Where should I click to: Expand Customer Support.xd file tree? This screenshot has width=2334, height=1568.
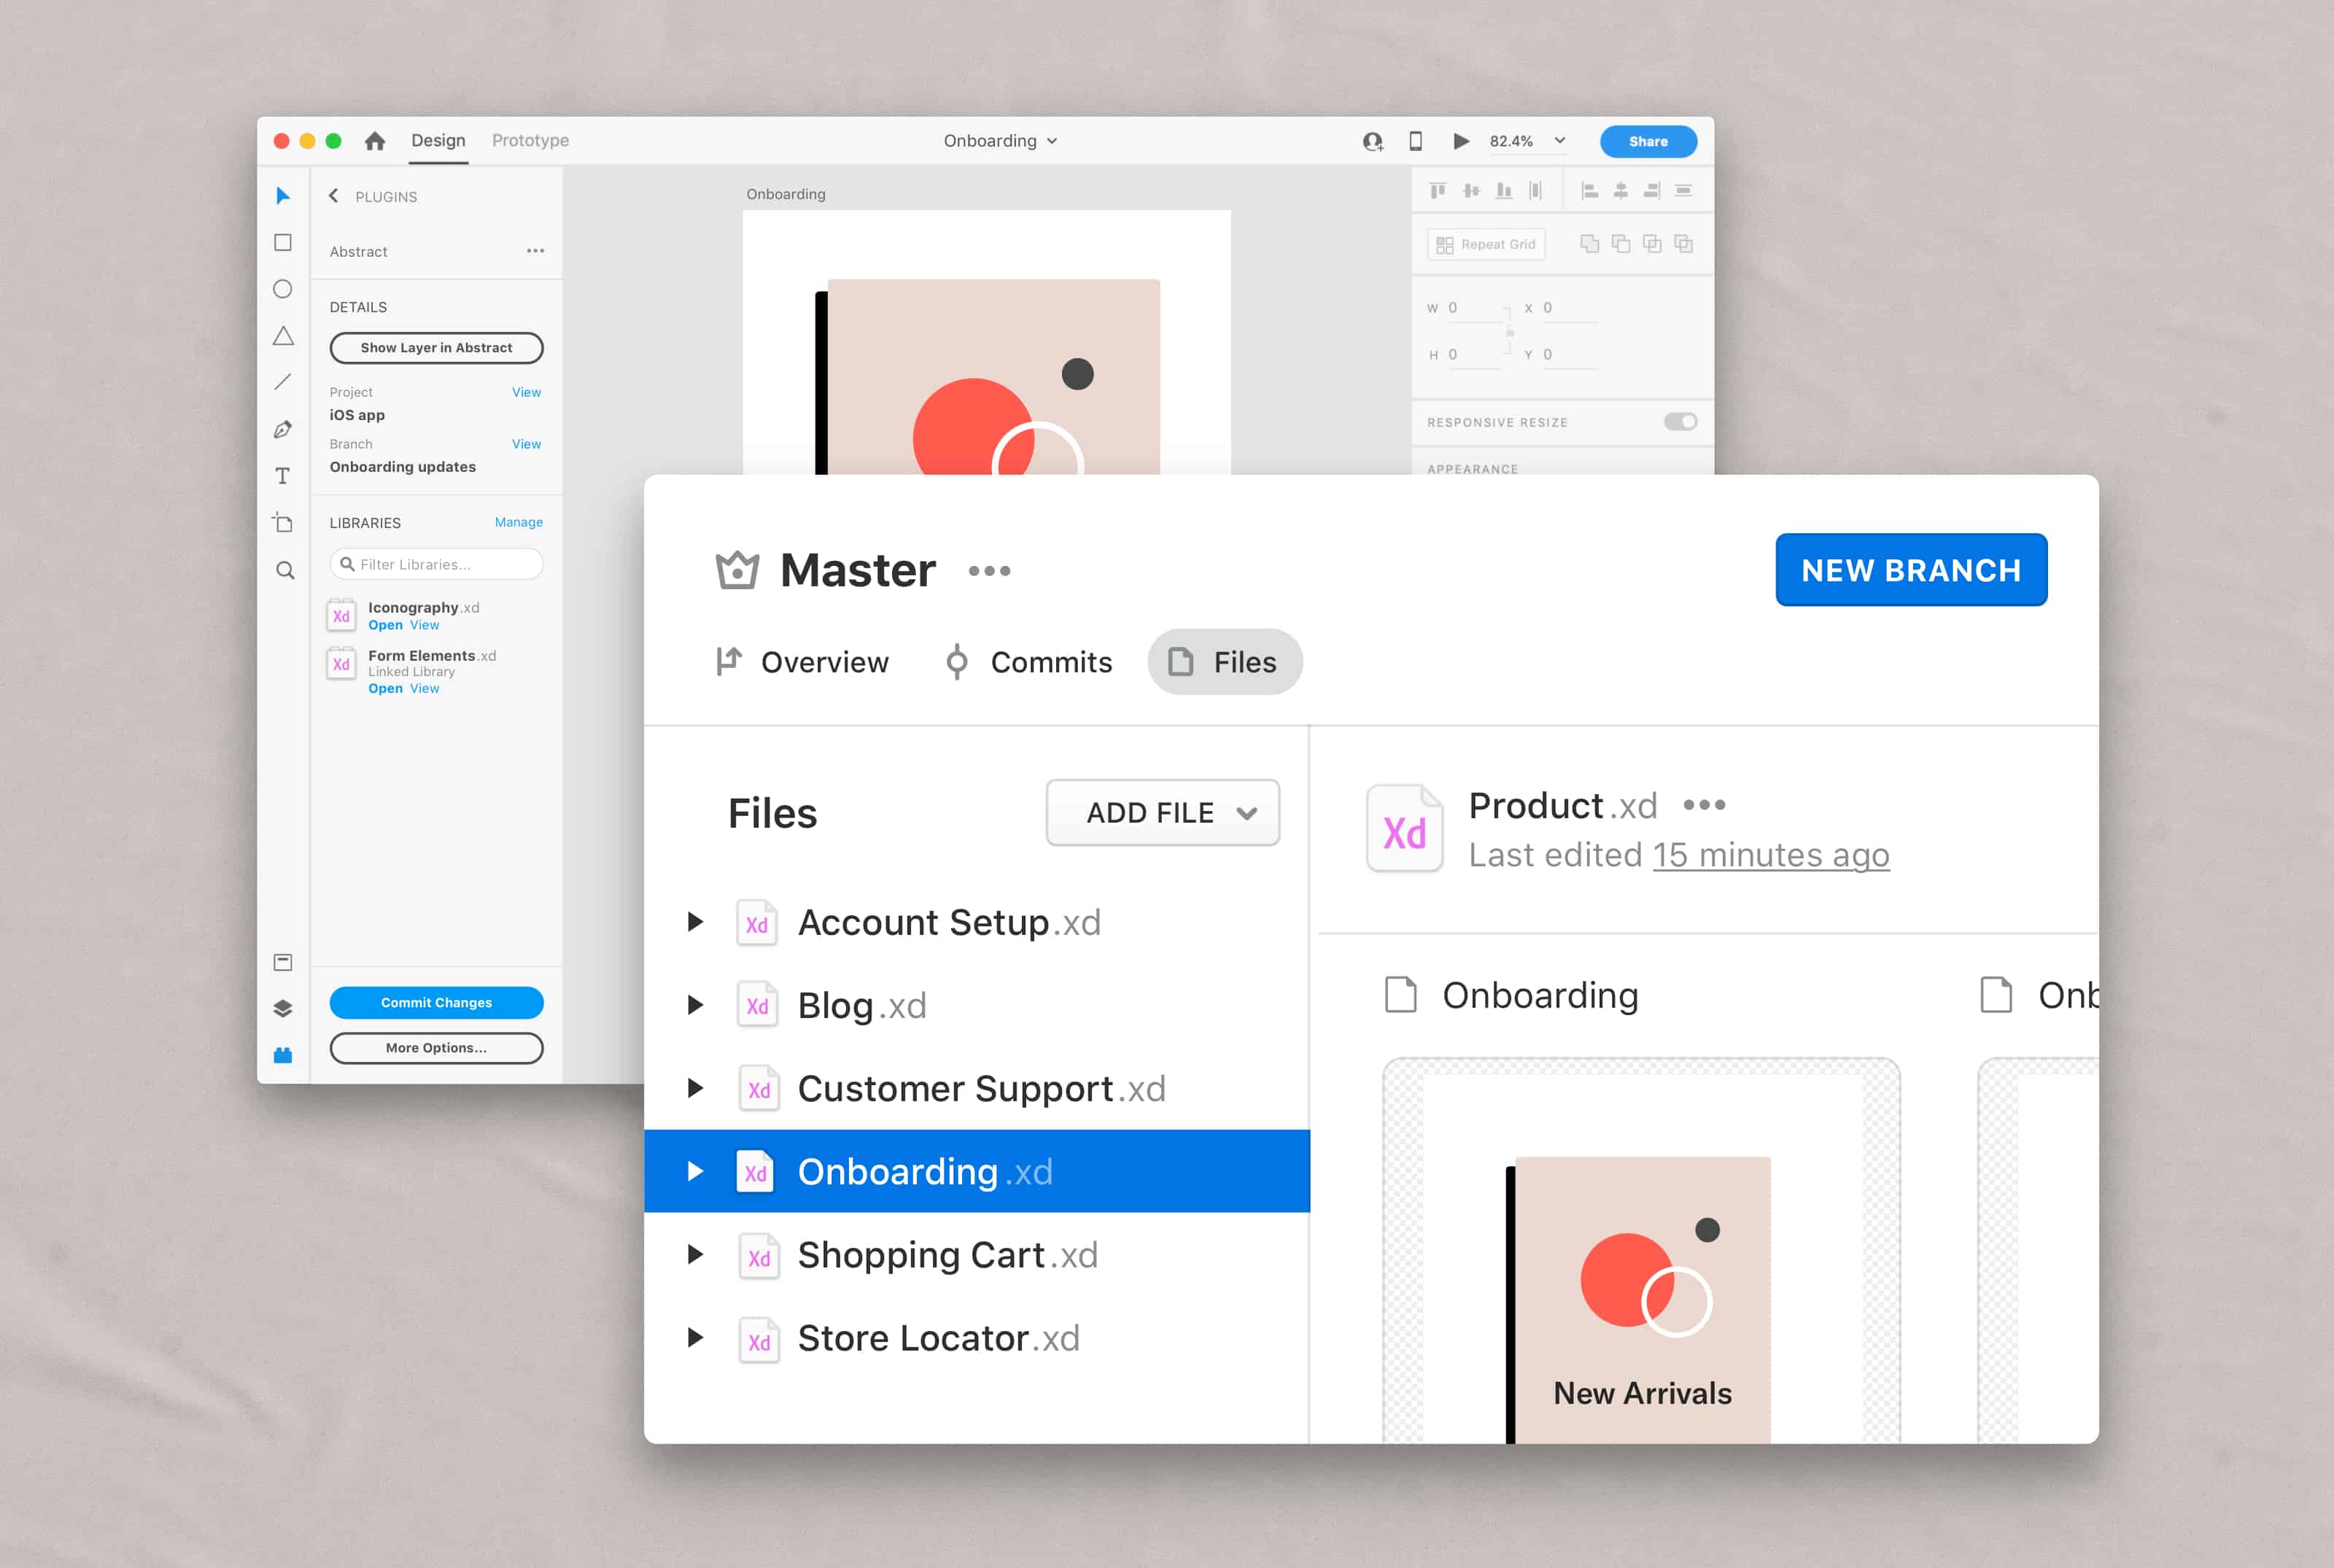pyautogui.click(x=695, y=1087)
